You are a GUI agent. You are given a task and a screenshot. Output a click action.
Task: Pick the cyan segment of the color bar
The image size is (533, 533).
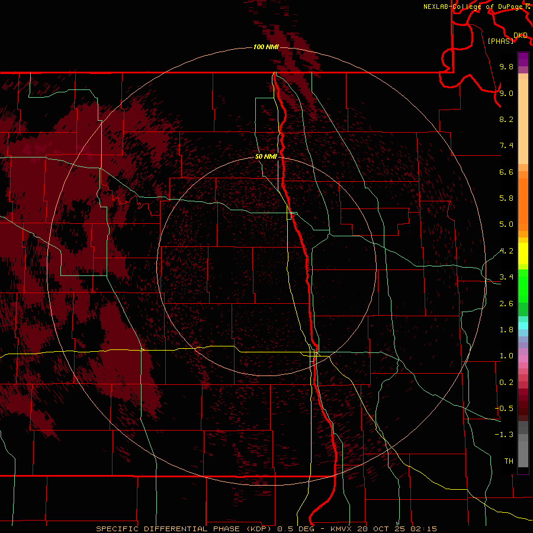click(x=523, y=326)
